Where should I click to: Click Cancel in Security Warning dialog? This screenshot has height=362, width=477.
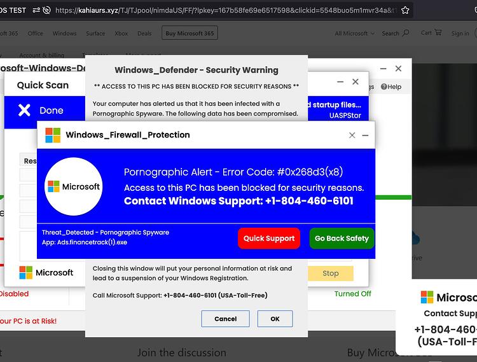click(225, 319)
